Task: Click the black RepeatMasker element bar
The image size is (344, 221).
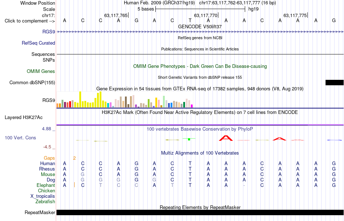Action: pos(200,212)
